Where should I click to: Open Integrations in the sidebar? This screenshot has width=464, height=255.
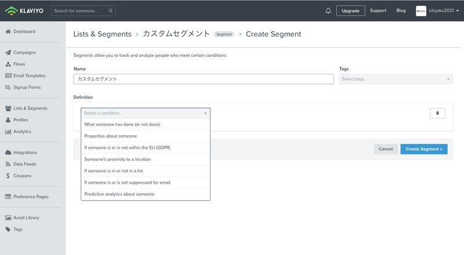click(25, 152)
